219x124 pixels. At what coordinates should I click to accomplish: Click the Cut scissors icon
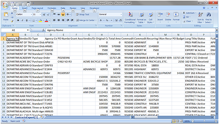12,13
